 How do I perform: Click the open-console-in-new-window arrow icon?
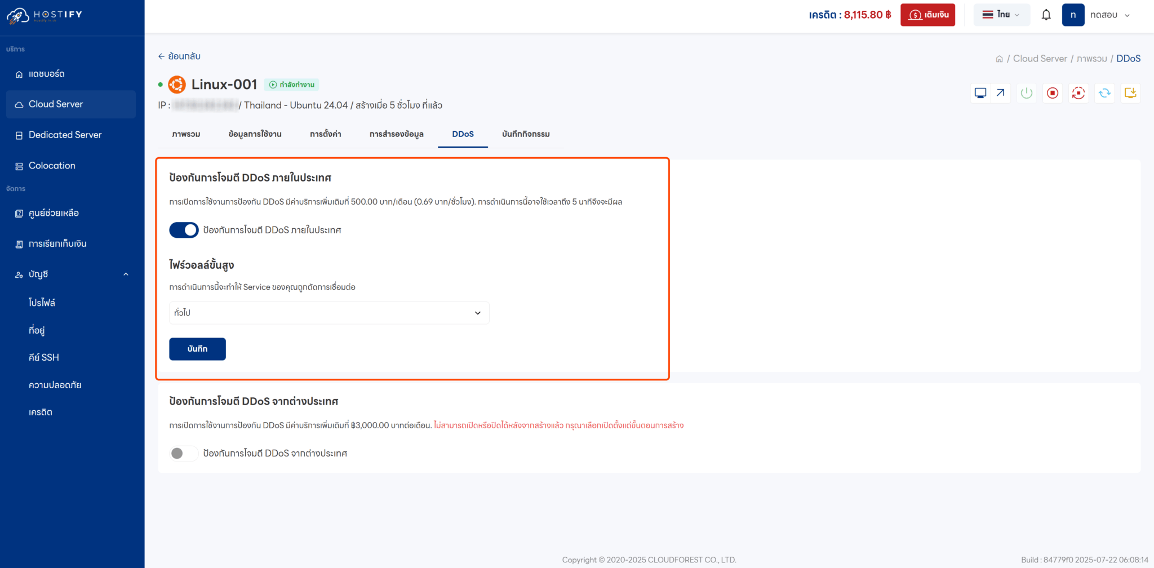[1000, 92]
